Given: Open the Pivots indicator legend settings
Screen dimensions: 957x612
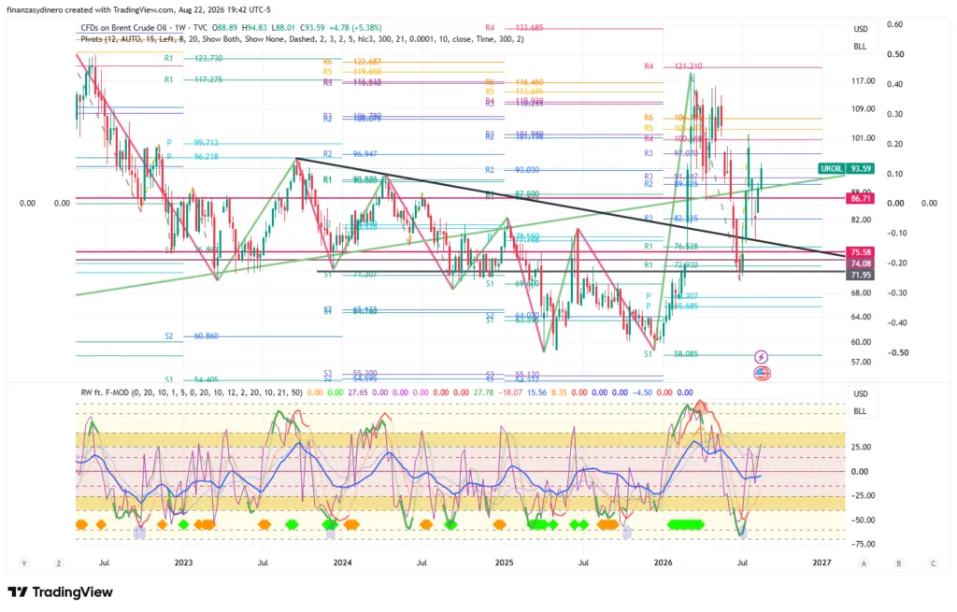Looking at the screenshot, I should pyautogui.click(x=302, y=39).
